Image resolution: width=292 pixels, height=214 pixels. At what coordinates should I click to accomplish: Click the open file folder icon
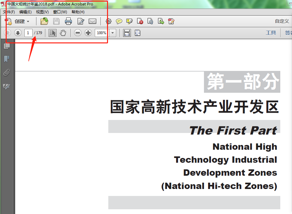pyautogui.click(x=44, y=22)
